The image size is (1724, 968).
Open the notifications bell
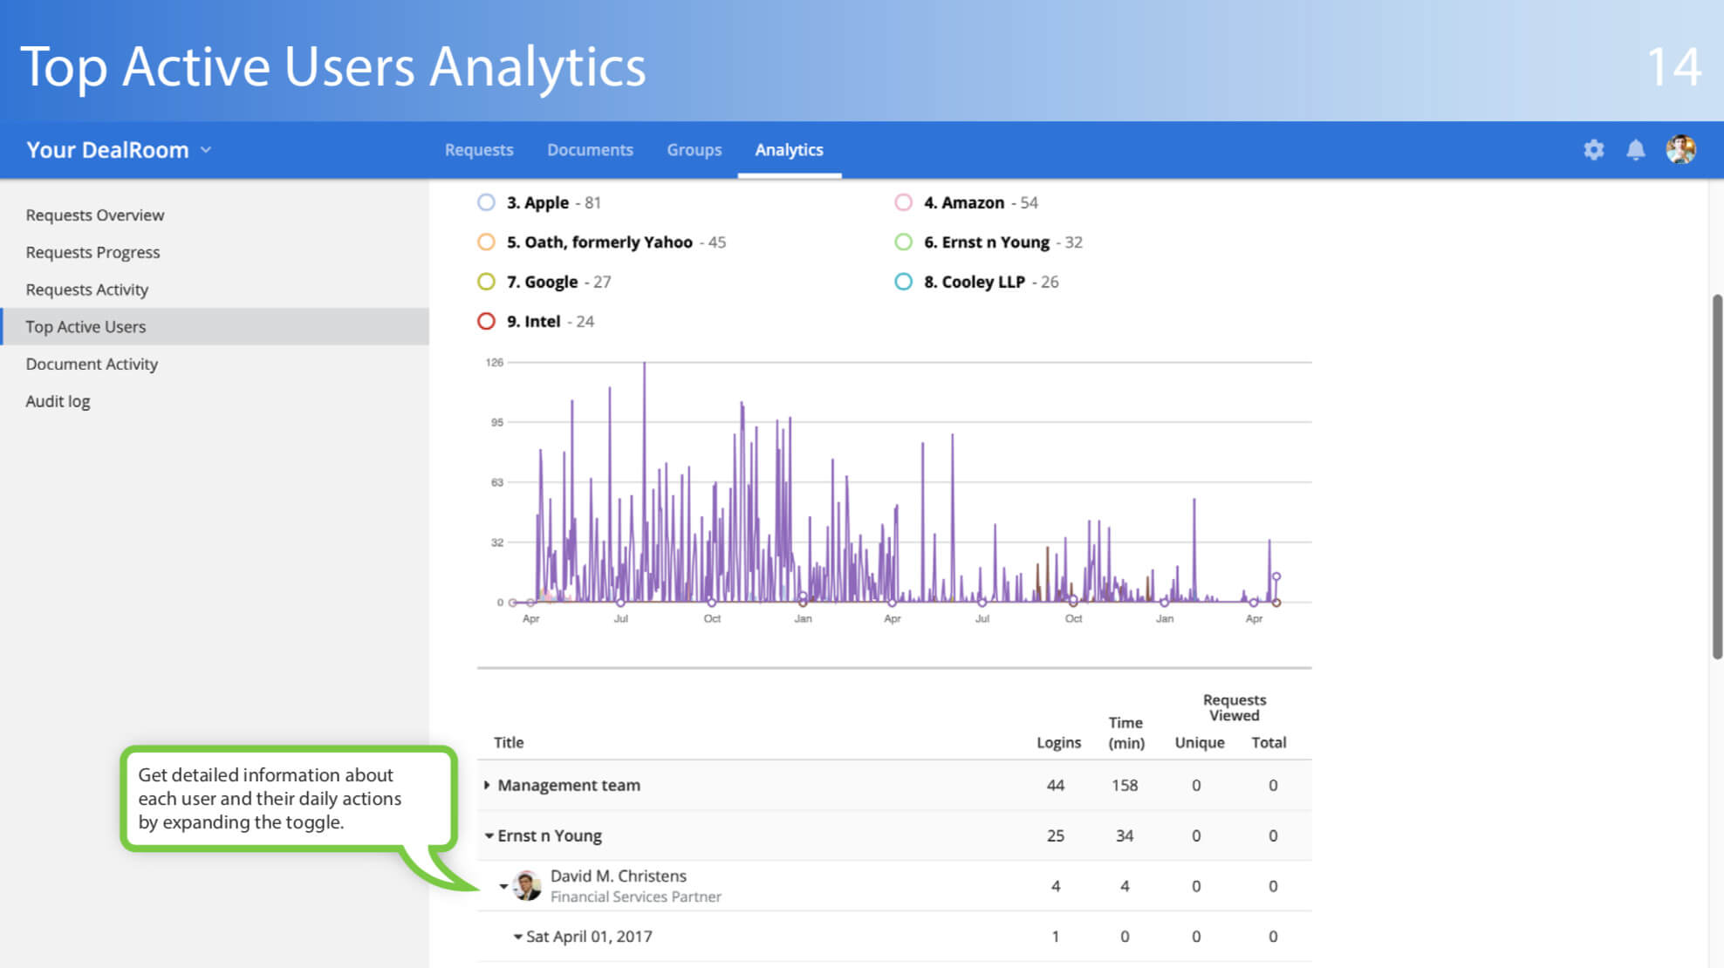[1635, 150]
